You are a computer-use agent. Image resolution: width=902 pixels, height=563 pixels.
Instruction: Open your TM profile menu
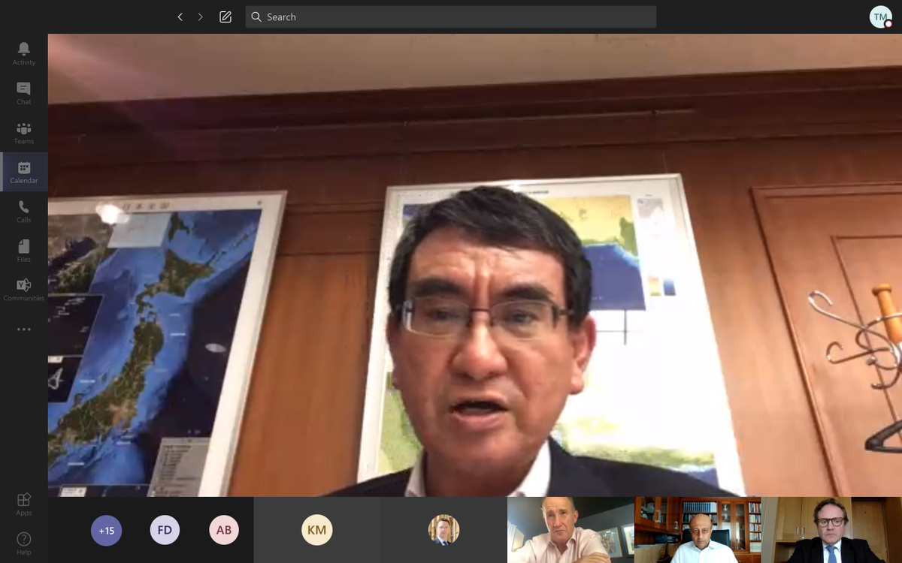879,17
